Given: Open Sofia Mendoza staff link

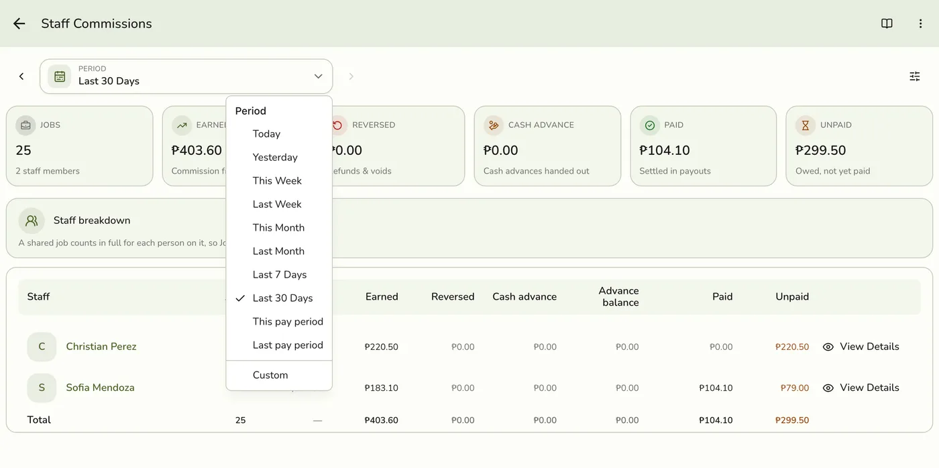Looking at the screenshot, I should pos(100,388).
